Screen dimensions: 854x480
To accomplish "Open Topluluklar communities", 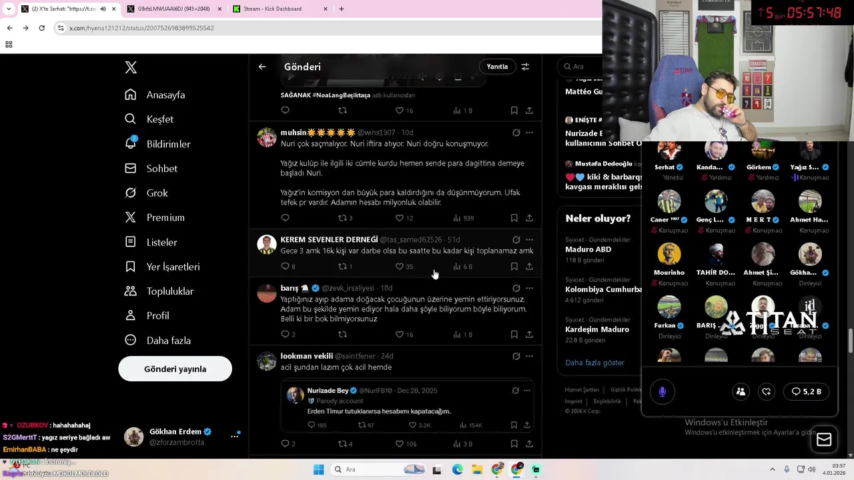I will click(x=159, y=291).
